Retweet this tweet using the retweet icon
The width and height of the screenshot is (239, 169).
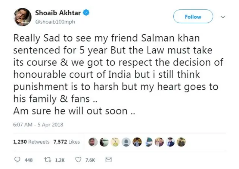[x=49, y=160]
